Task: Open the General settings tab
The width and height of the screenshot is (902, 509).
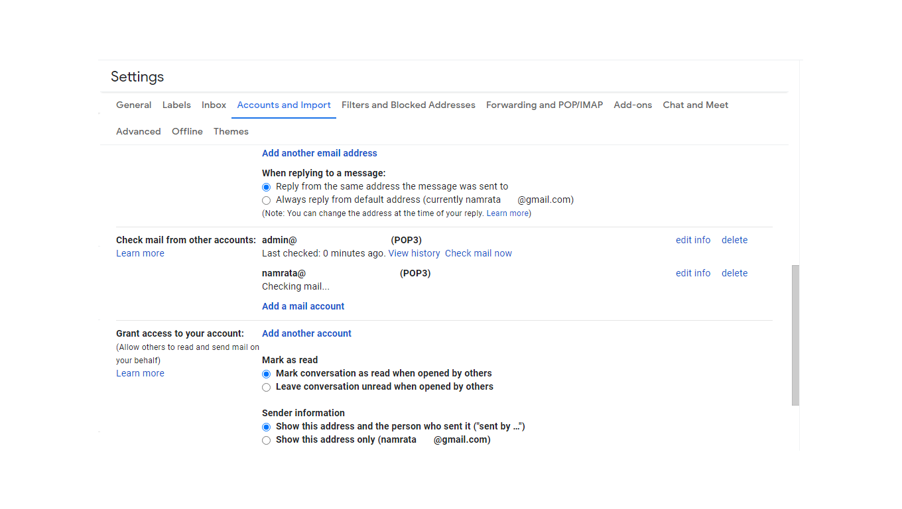Action: coord(133,105)
